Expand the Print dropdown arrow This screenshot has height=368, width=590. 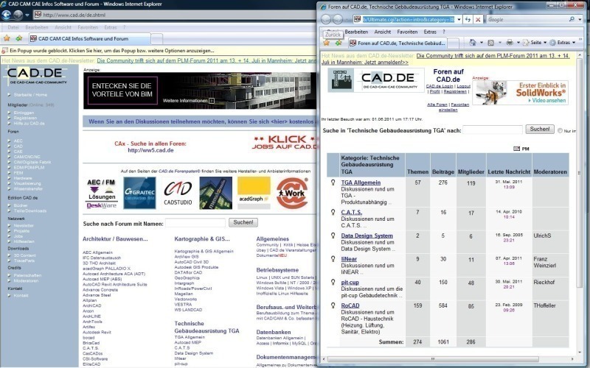[x=518, y=43]
